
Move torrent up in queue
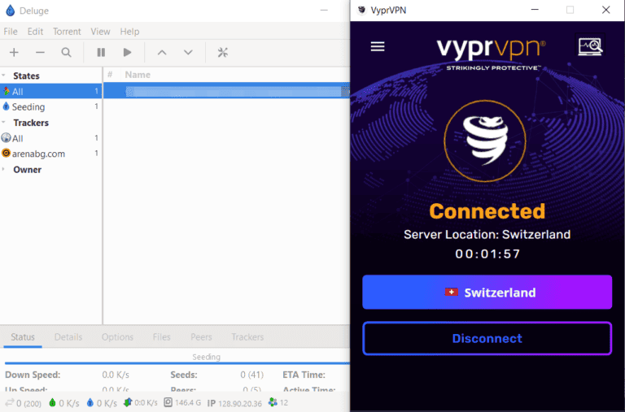click(162, 52)
